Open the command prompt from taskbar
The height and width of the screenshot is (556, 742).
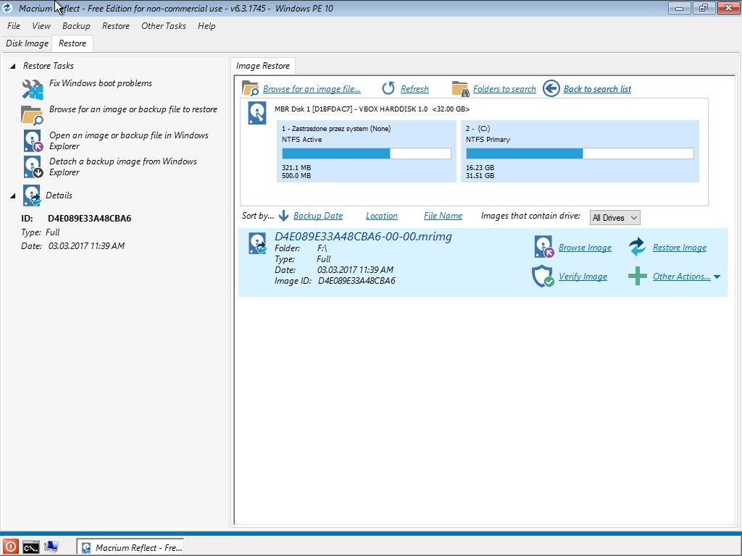pos(30,547)
